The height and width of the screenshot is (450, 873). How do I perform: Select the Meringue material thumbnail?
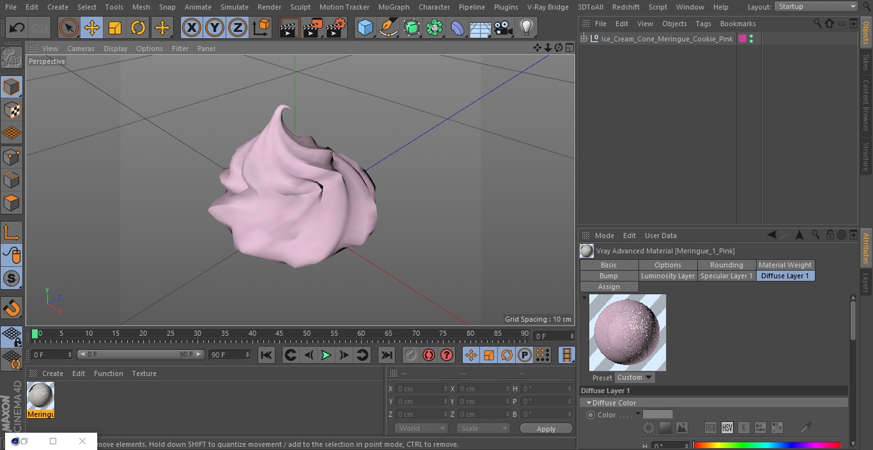pos(41,396)
